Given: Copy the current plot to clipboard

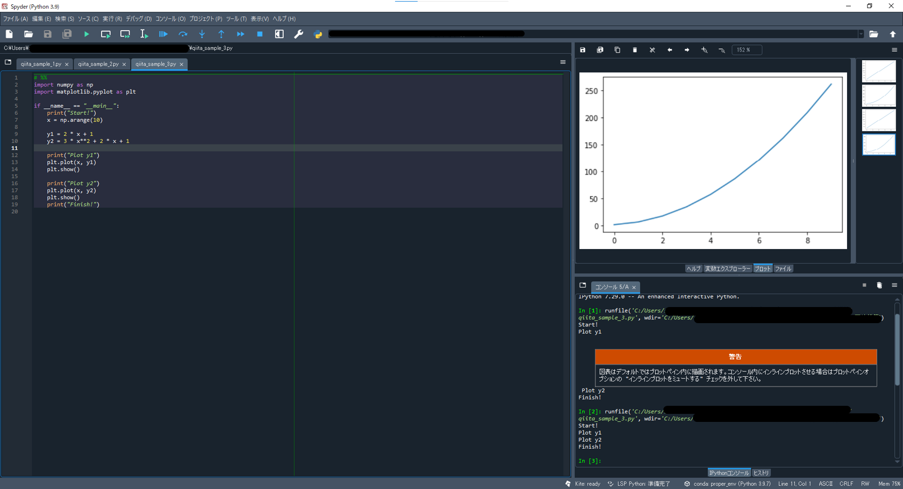Looking at the screenshot, I should (x=617, y=49).
